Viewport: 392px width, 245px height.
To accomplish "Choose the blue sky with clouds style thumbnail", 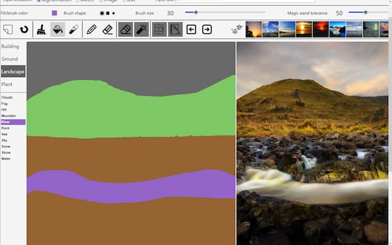I will pyautogui.click(x=270, y=29).
